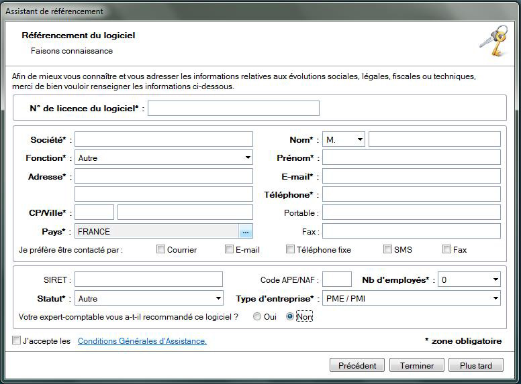Check the E-mail contact preference box
Image resolution: width=521 pixels, height=384 pixels.
tap(229, 249)
